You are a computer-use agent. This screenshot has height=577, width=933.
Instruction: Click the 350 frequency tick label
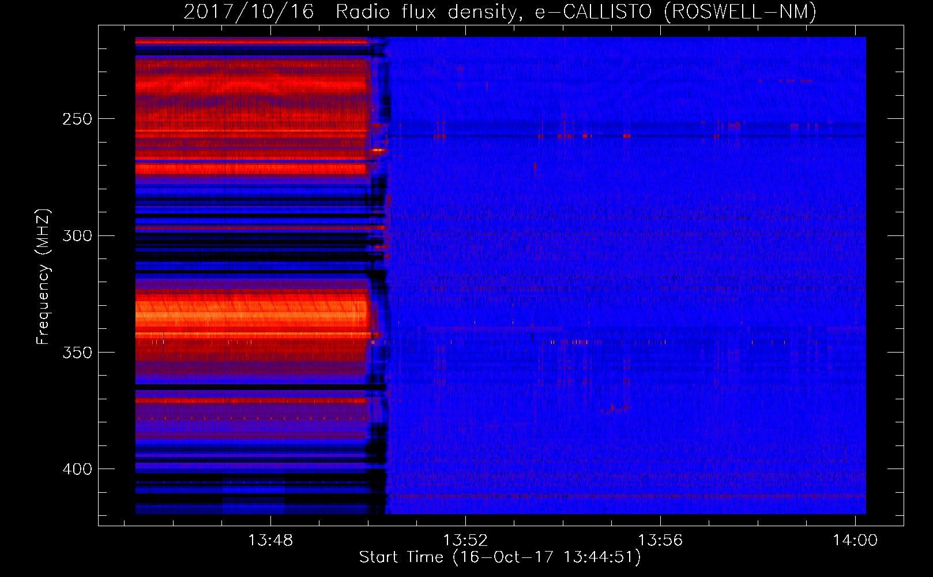pos(77,353)
